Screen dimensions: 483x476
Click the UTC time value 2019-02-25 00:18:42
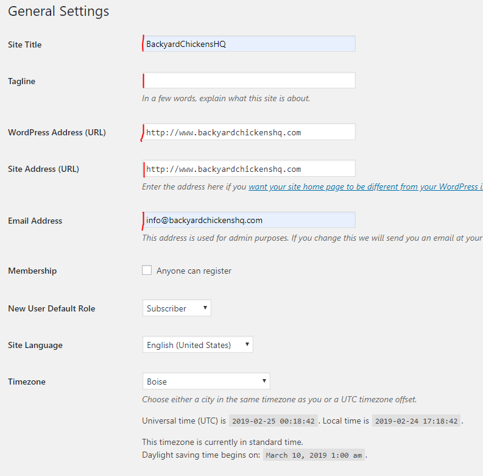pos(273,421)
